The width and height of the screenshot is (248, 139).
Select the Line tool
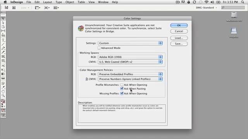3,44
